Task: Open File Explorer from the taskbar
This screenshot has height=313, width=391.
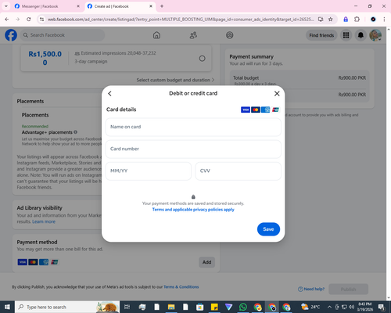Action: coord(171,307)
